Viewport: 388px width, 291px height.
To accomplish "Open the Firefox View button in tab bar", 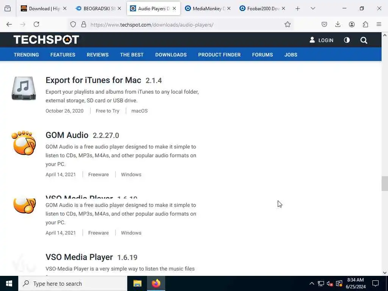I will (x=8, y=9).
